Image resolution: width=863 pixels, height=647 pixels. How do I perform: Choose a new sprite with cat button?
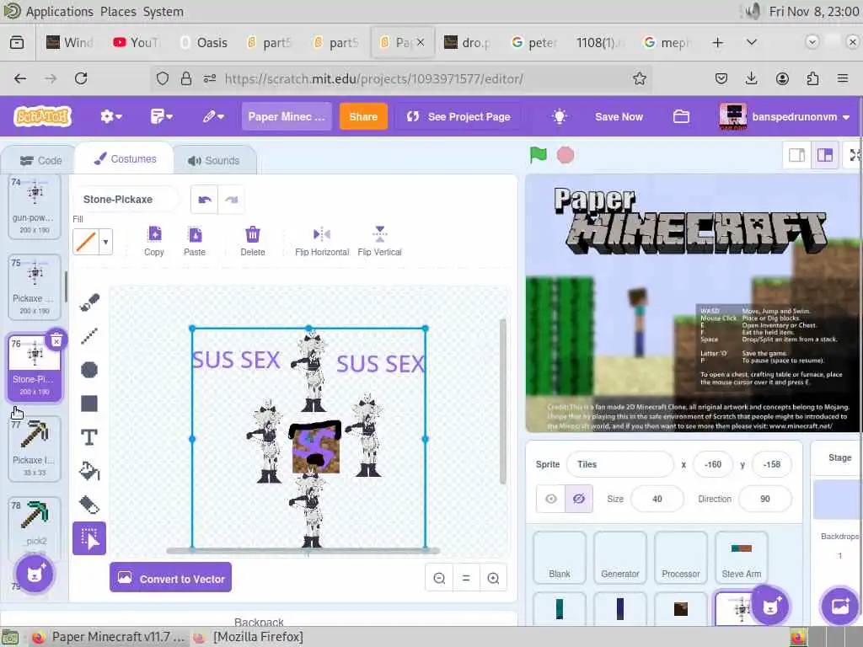point(770,606)
